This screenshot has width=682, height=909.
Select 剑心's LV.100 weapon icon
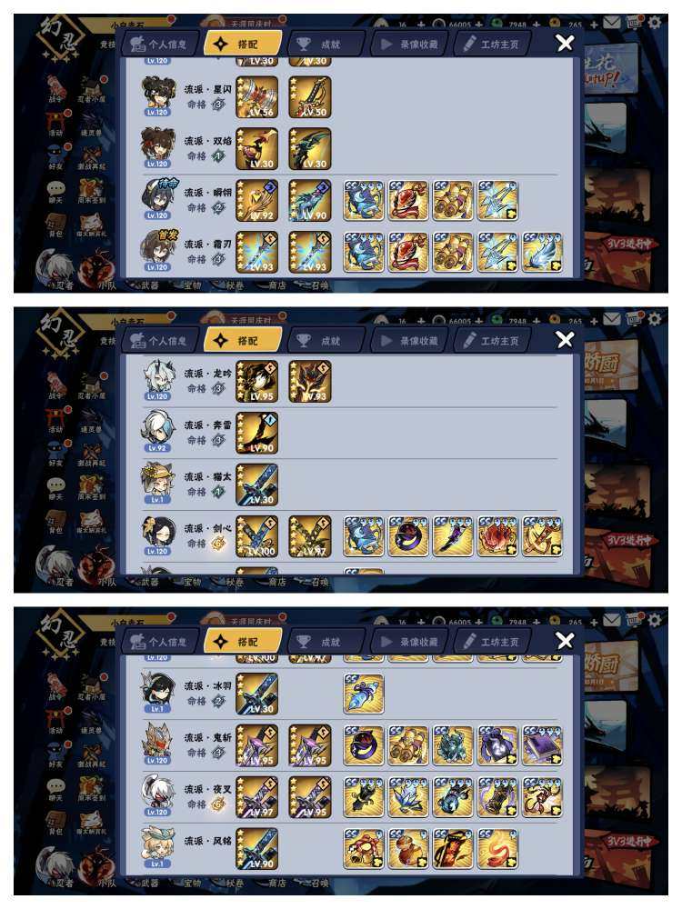click(x=257, y=537)
